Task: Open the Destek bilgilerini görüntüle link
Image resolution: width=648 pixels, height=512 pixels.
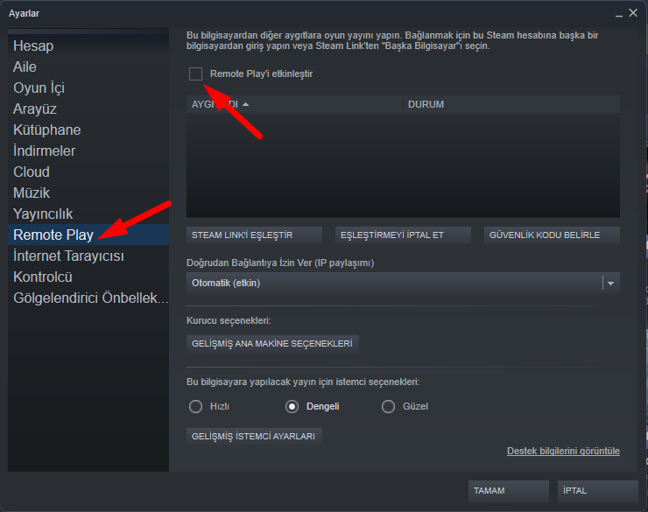Action: [563, 451]
